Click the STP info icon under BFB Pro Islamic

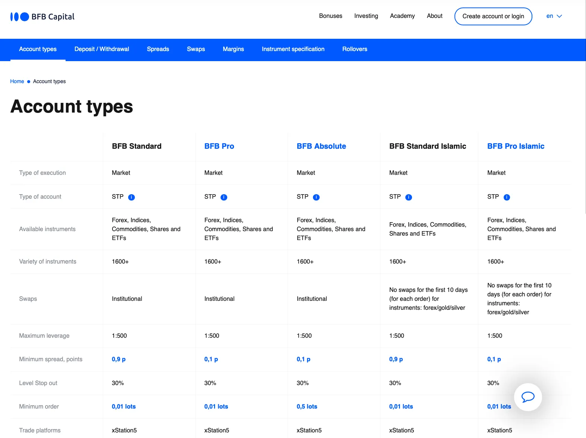pos(507,197)
